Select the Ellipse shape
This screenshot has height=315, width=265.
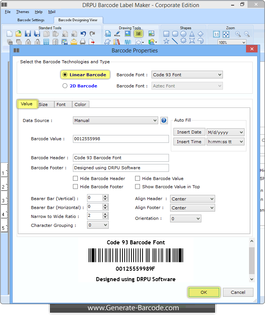(x=183, y=34)
